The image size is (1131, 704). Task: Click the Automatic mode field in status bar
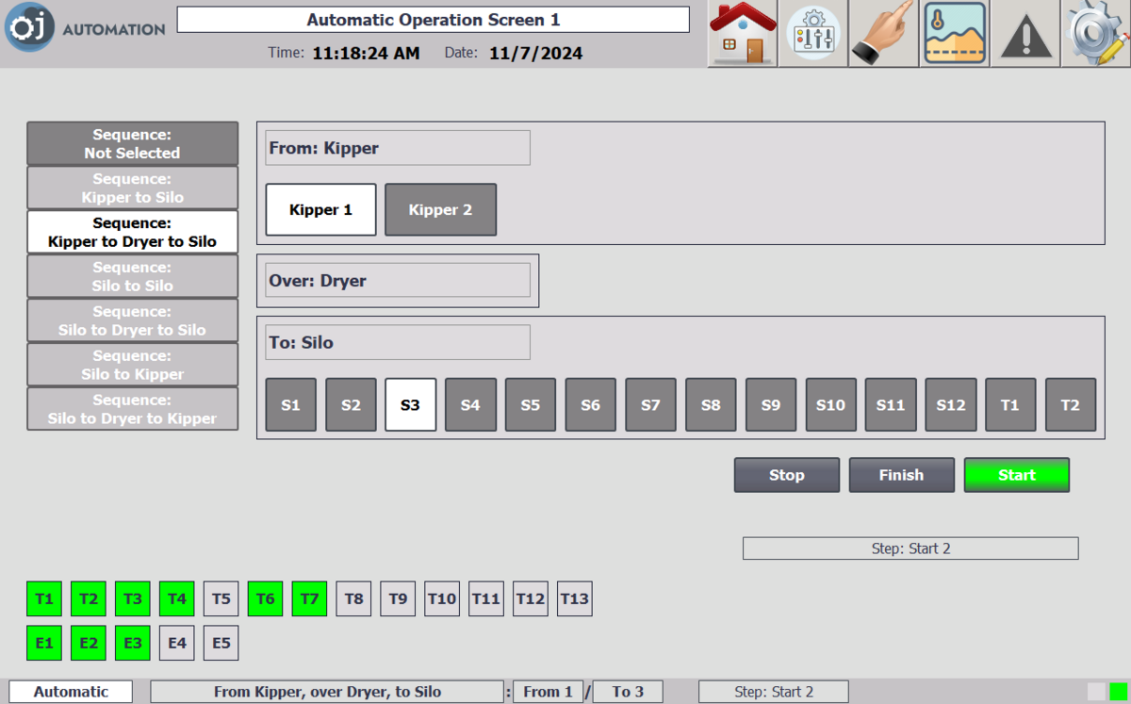tap(71, 692)
